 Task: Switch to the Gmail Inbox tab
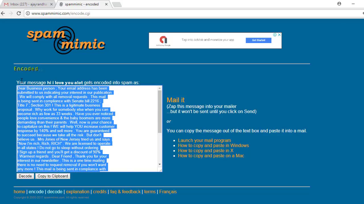coord(28,4)
